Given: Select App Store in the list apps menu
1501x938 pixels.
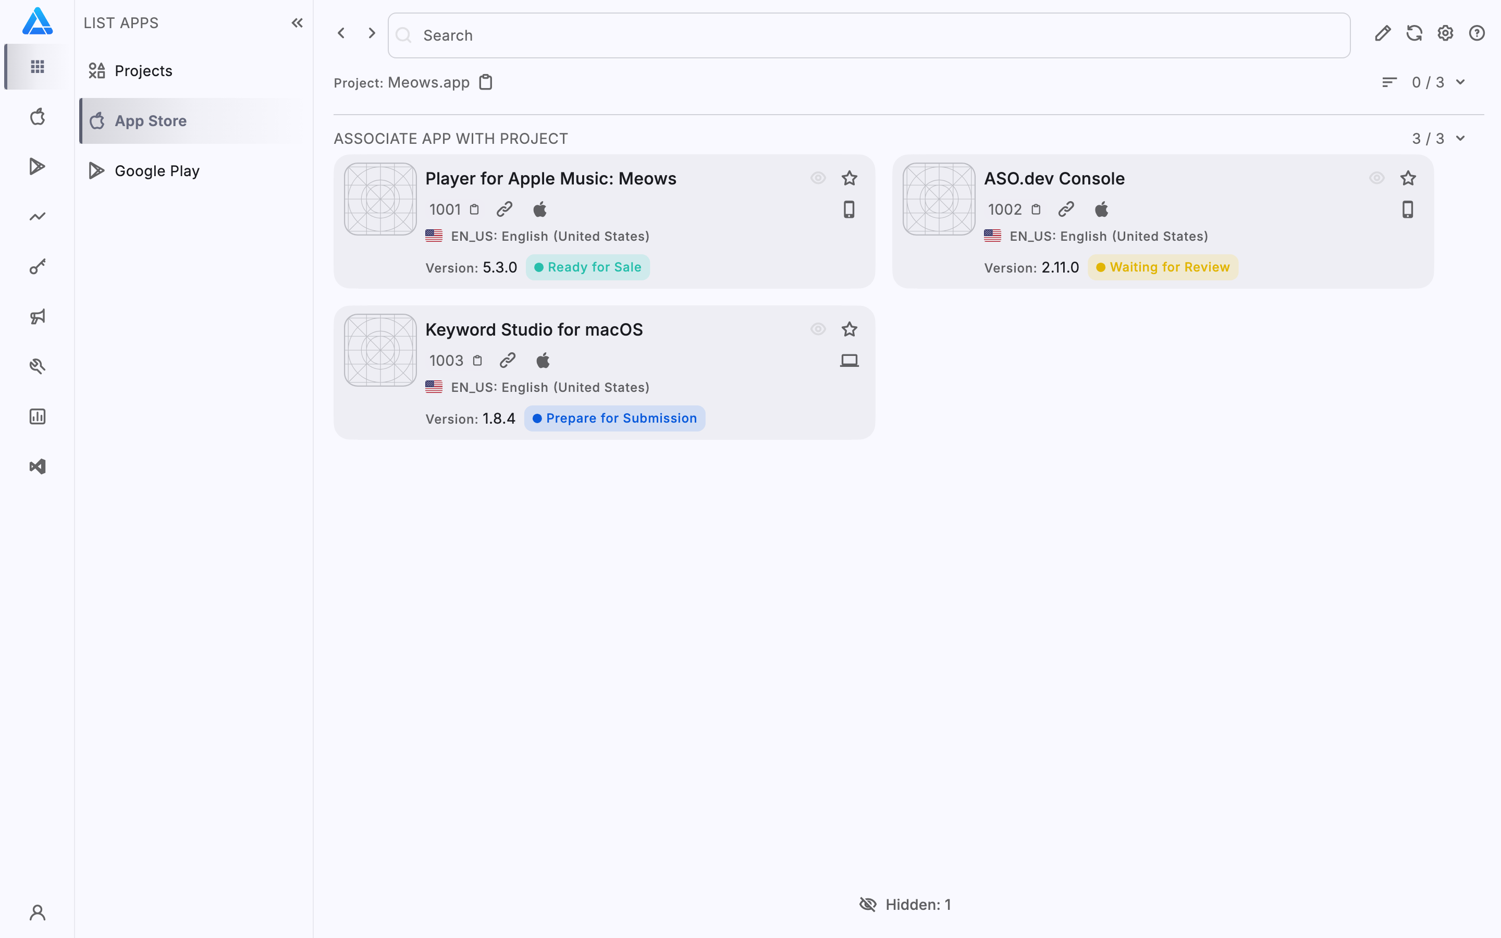Looking at the screenshot, I should tap(192, 121).
